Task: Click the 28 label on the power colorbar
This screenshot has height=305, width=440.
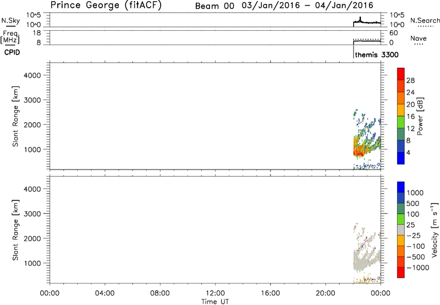Action: 410,80
